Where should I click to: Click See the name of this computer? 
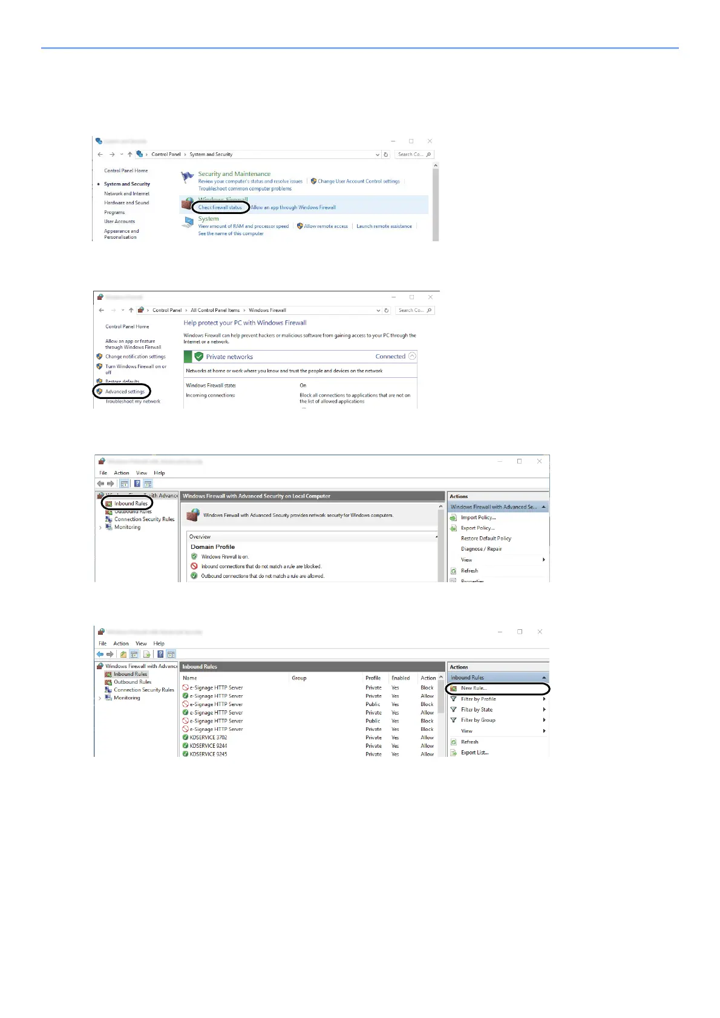coord(231,233)
